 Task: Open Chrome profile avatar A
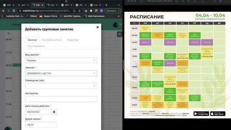pyautogui.click(x=101, y=11)
